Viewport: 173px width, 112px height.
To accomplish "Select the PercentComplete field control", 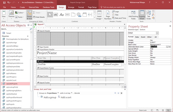I will click(x=112, y=65).
